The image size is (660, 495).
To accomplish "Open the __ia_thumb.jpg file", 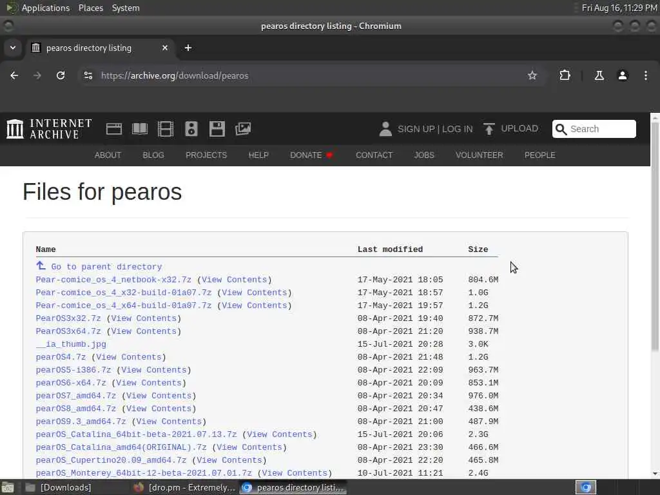I will (71, 344).
